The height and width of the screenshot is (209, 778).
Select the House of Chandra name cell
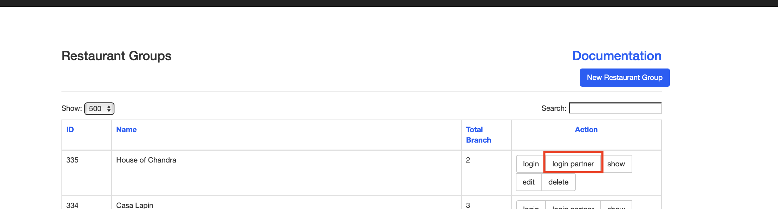146,160
